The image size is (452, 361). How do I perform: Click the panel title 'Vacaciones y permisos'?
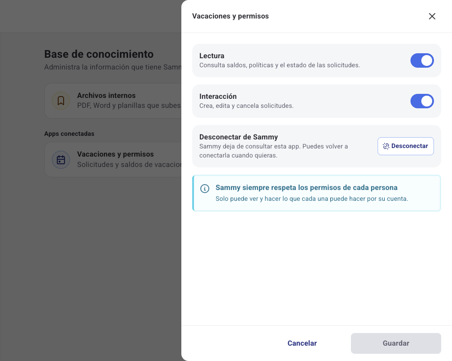click(x=231, y=16)
